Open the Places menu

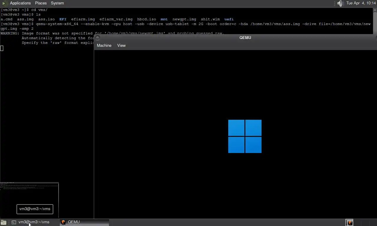(41, 3)
